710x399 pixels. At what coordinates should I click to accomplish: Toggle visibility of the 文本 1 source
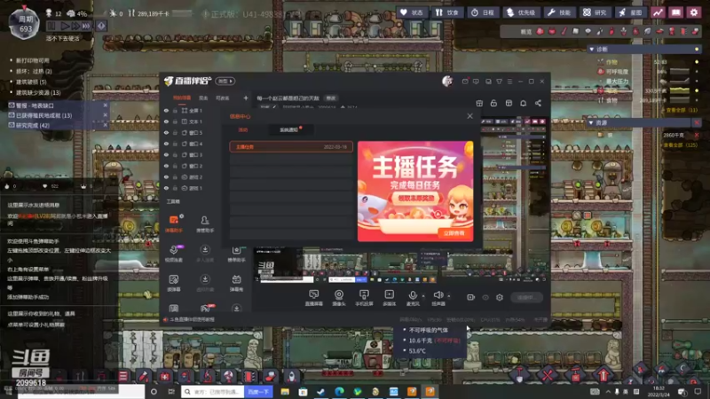[x=166, y=121]
